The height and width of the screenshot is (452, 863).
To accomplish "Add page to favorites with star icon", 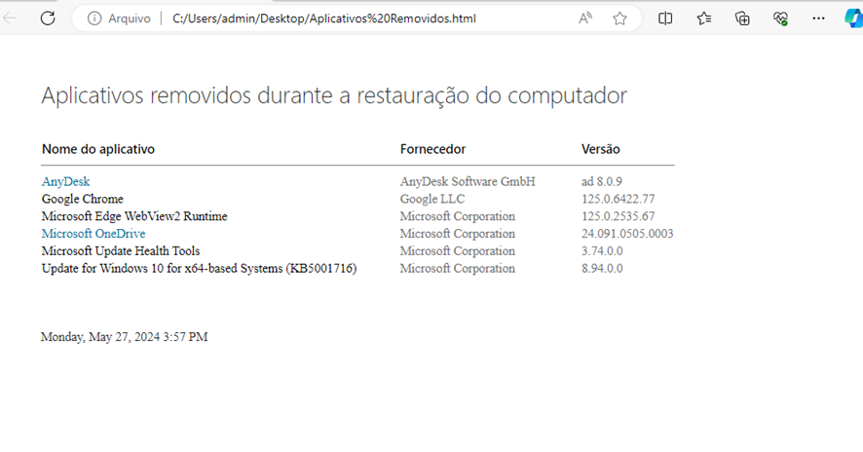I will [619, 19].
